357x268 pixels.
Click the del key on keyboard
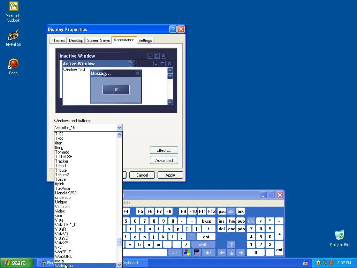(222, 229)
